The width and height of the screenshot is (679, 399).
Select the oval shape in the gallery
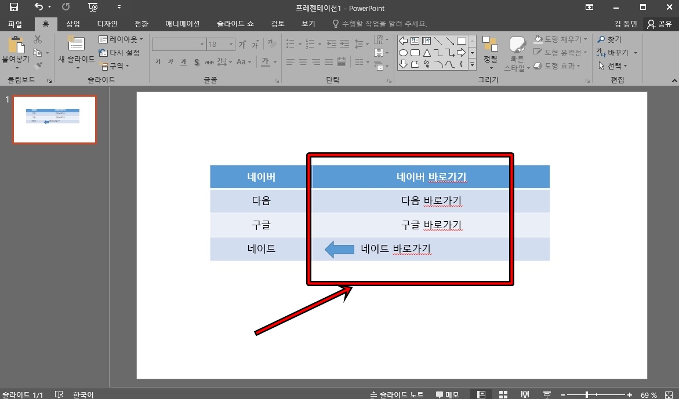click(403, 53)
